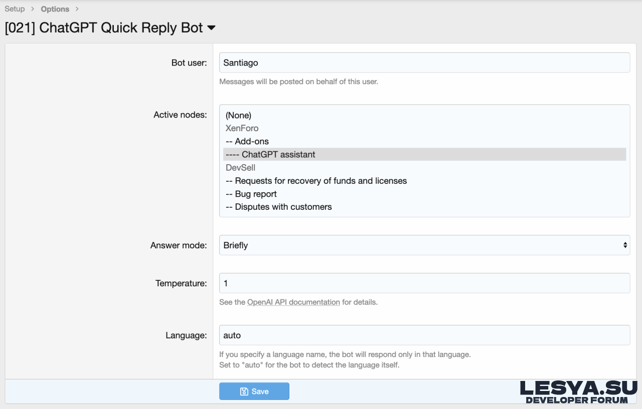Click the Bot user field containing Santiago
The image size is (642, 409).
point(424,62)
